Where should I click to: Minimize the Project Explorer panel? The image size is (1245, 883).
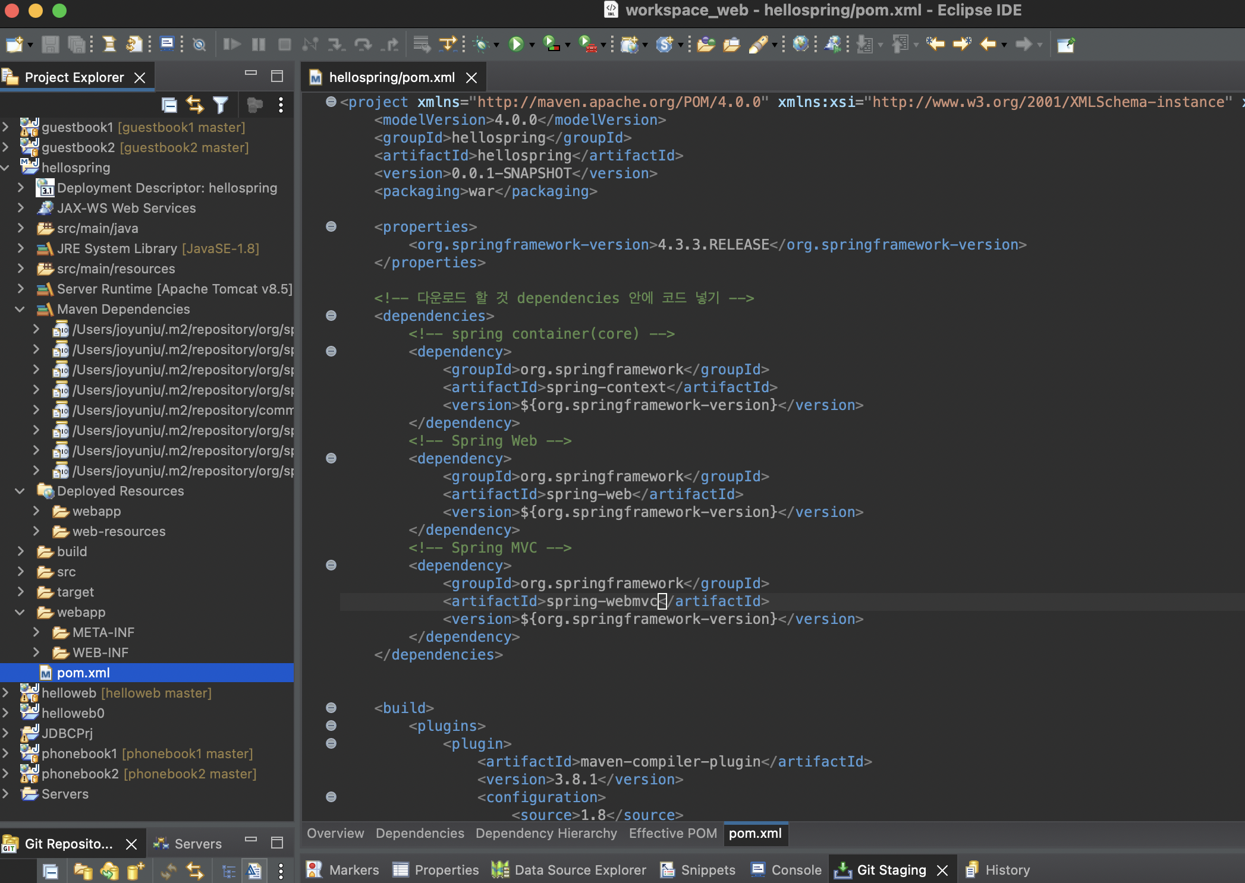click(251, 74)
